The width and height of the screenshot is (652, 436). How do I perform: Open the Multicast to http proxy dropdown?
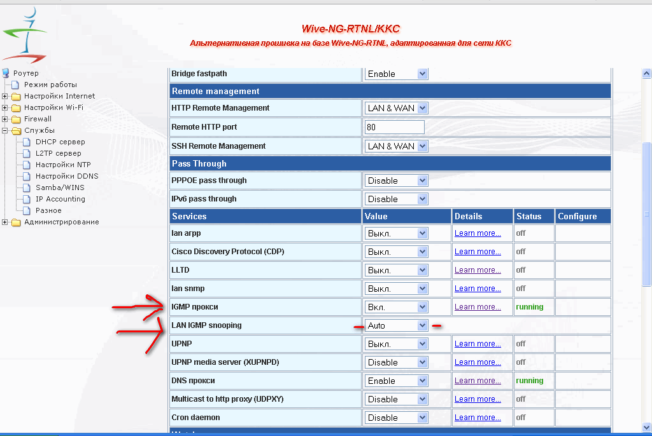tap(396, 399)
